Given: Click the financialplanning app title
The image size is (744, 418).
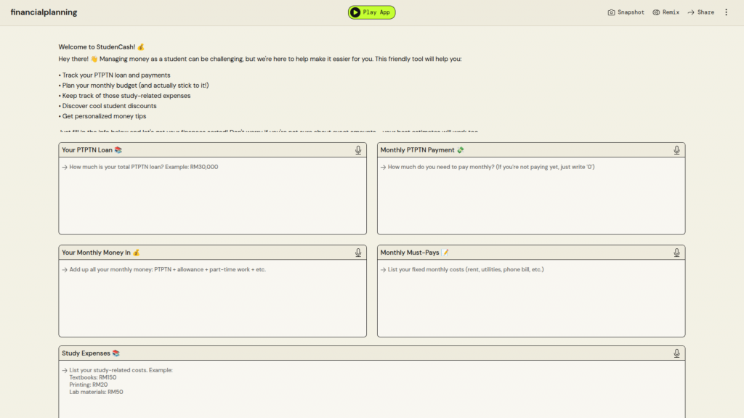Looking at the screenshot, I should tap(44, 12).
